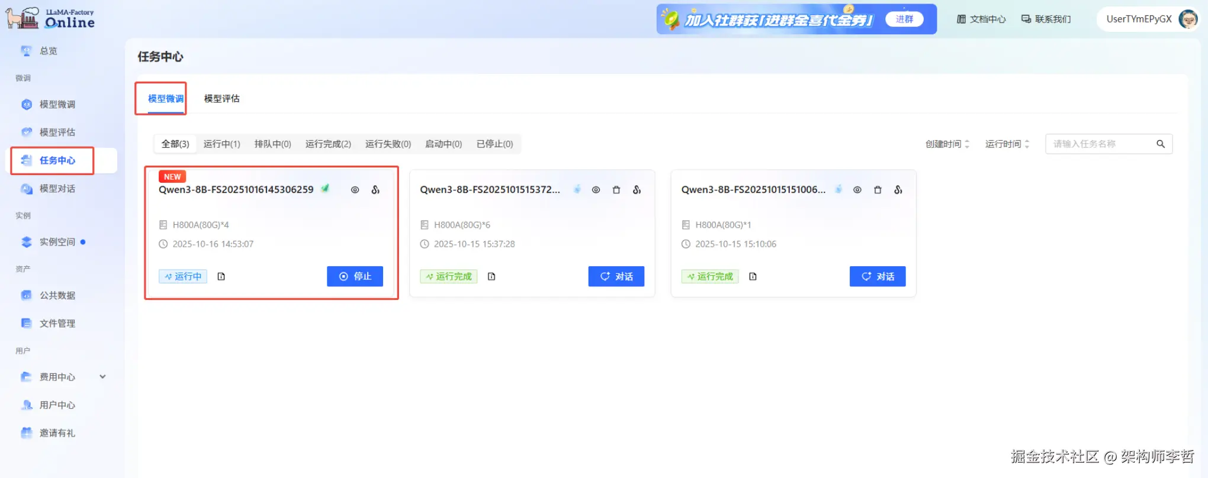The height and width of the screenshot is (478, 1208).
Task: Delete the H800A(80G)*6 task with trash icon
Action: (x=616, y=190)
